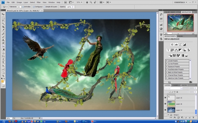
Task: Expand Group 1 folder
Action: pyautogui.click(x=168, y=115)
